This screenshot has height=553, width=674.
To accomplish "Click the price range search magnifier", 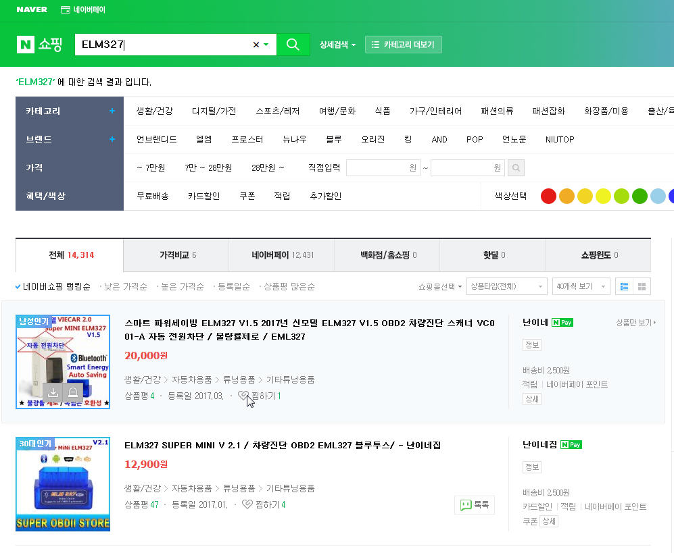I will (x=516, y=168).
